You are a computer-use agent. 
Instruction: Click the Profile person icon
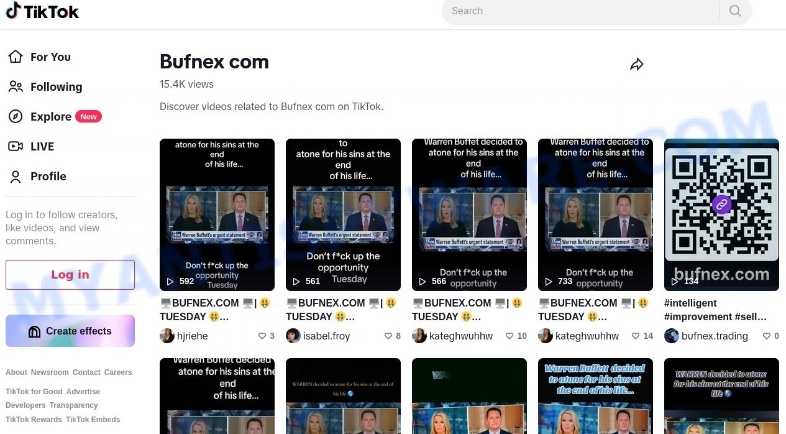(x=16, y=176)
